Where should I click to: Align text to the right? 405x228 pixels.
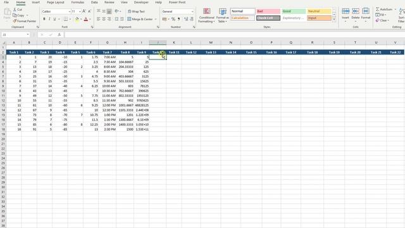pos(109,19)
